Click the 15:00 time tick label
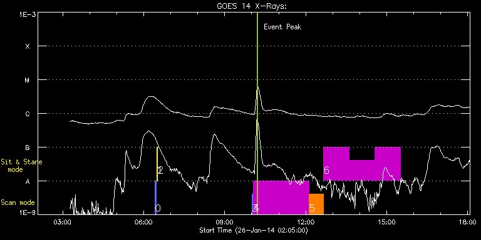Image resolution: width=481 pixels, height=240 pixels. [386, 222]
